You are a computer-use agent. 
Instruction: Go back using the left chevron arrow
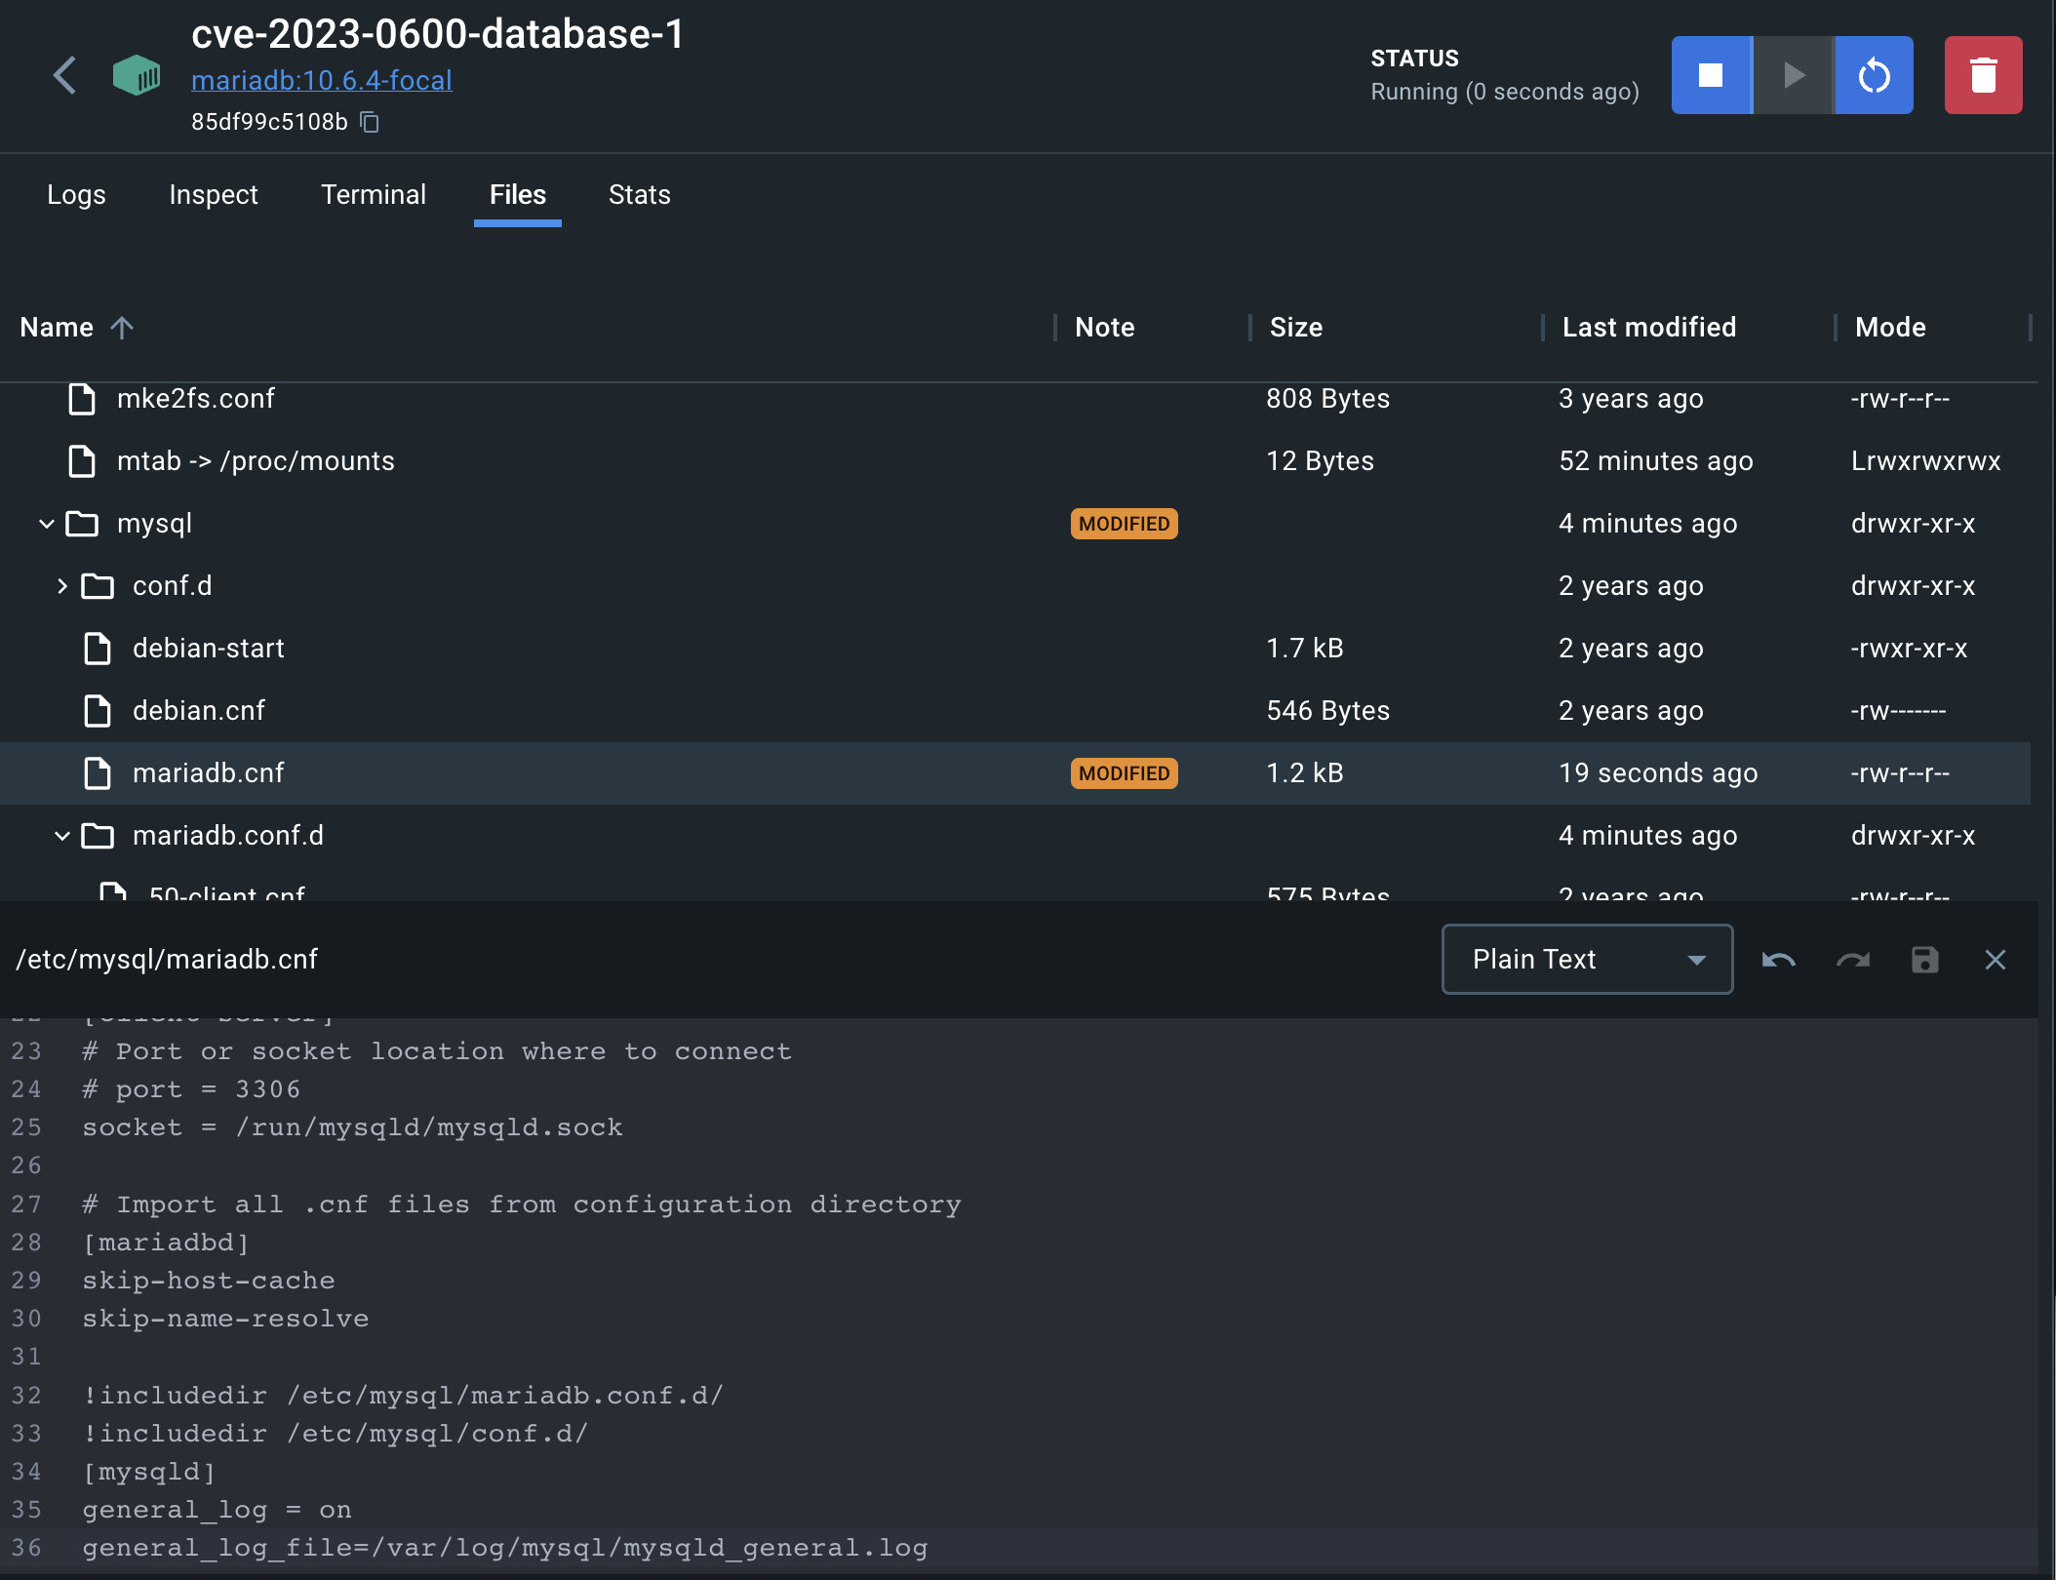65,76
